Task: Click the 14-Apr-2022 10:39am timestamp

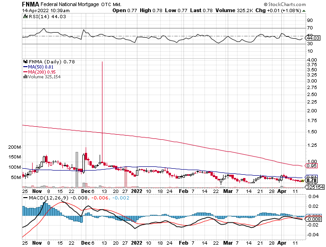Action: [46, 11]
